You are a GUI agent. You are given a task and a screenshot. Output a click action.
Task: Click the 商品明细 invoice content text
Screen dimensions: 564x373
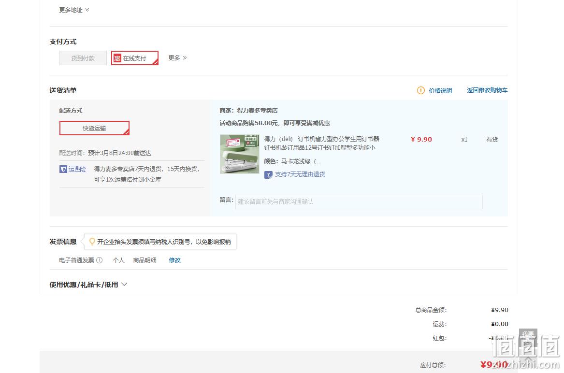tap(145, 260)
